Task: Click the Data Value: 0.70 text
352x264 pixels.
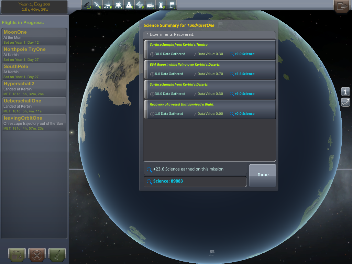Action: tap(210, 74)
